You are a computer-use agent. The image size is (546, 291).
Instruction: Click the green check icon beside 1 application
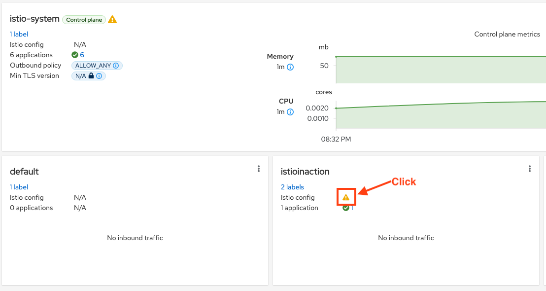(346, 208)
